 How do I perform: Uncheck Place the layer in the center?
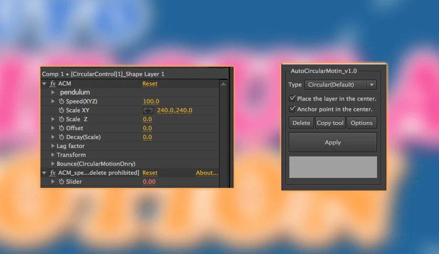292,99
